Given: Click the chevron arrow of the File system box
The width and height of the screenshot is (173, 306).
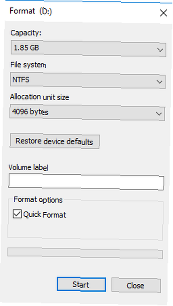Looking at the screenshot, I should (x=160, y=82).
